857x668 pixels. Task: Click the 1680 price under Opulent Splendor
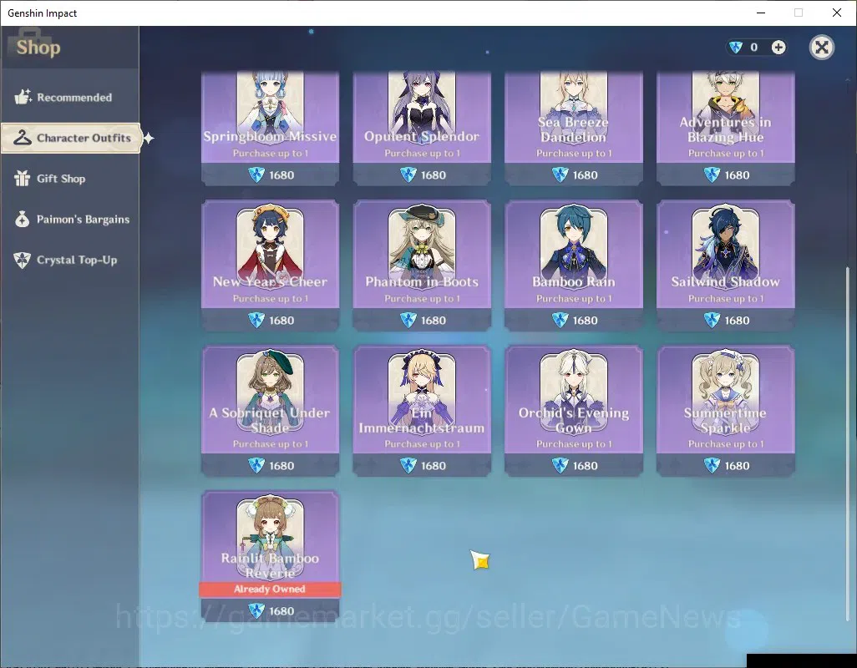pos(434,175)
